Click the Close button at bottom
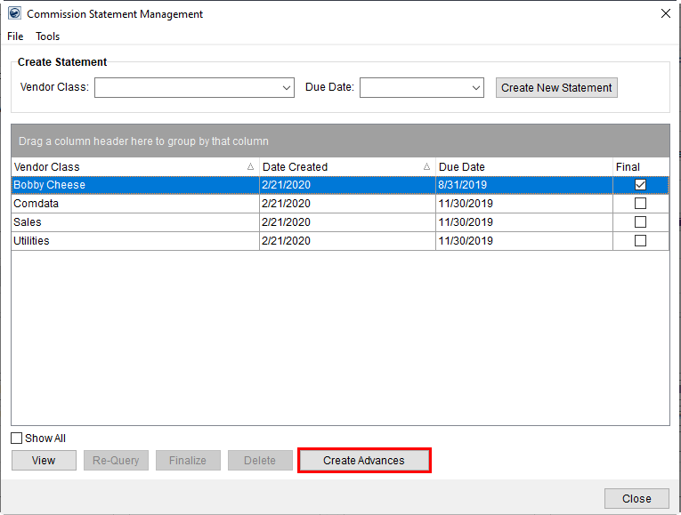Screen dimensions: 681x515 (636, 498)
